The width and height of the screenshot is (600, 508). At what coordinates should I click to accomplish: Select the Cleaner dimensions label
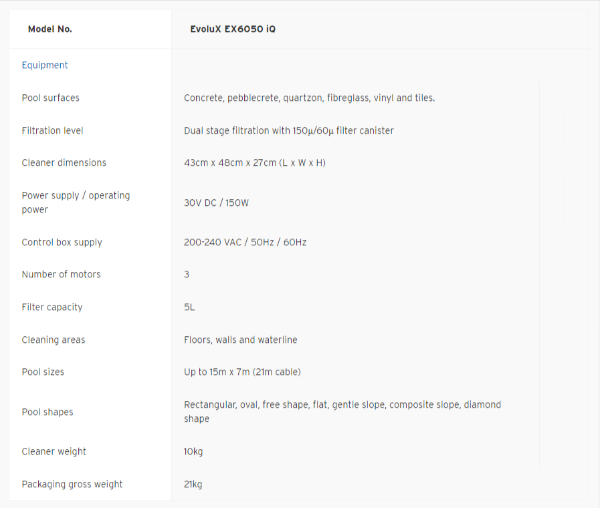pos(64,163)
